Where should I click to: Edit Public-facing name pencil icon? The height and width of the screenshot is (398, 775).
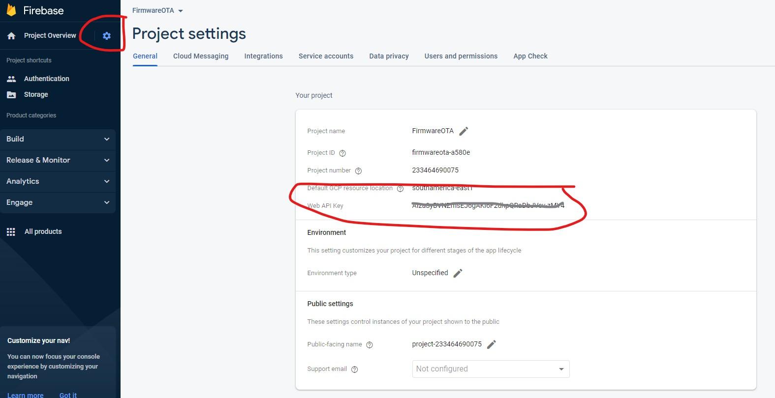(491, 344)
